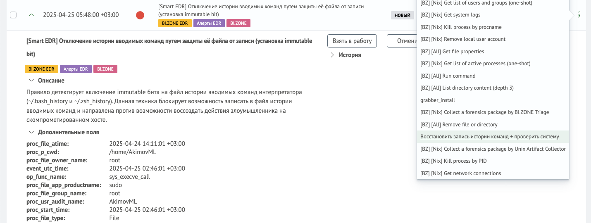Click the partially hidden Отменить button
The height and width of the screenshot is (223, 591).
pyautogui.click(x=402, y=41)
